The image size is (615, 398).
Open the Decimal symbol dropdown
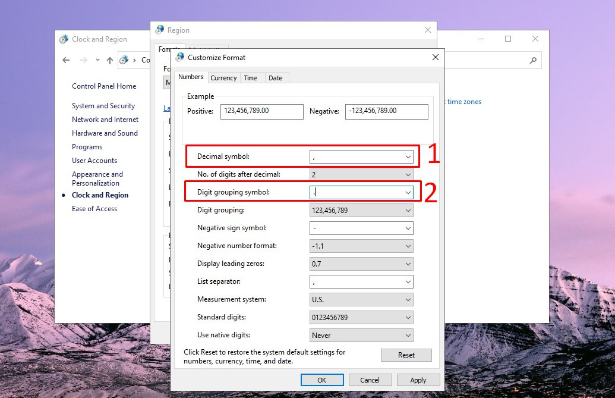408,156
